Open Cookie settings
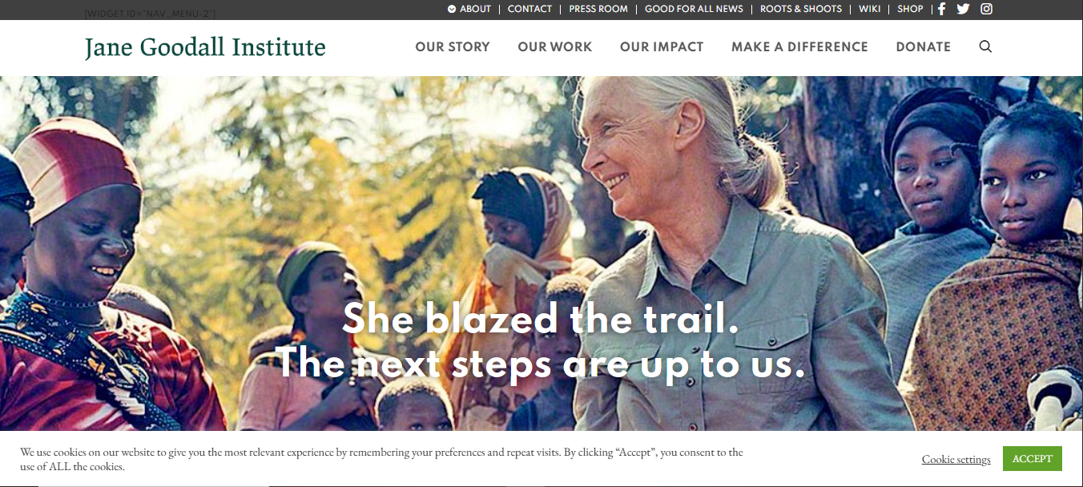The image size is (1083, 487). pos(956,459)
